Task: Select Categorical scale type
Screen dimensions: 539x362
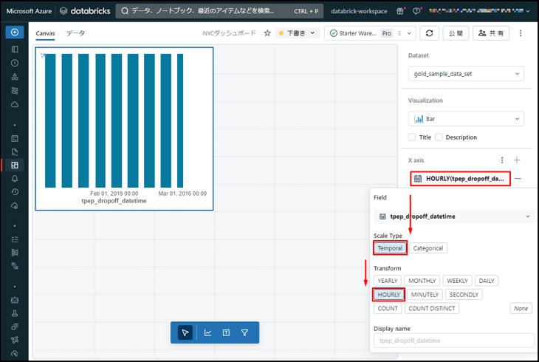Action: (428, 248)
